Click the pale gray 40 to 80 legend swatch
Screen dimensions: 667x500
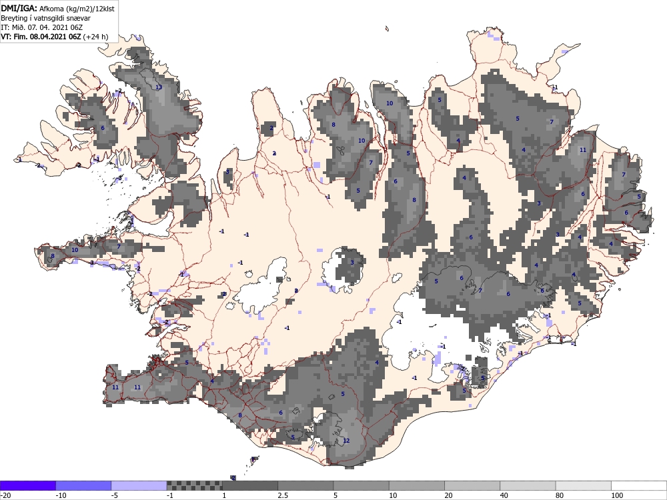[x=528, y=485]
